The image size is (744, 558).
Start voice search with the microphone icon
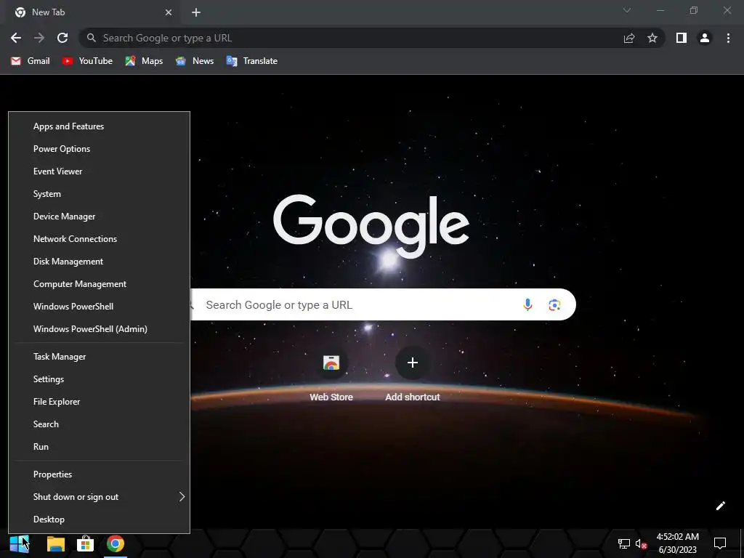[527, 304]
